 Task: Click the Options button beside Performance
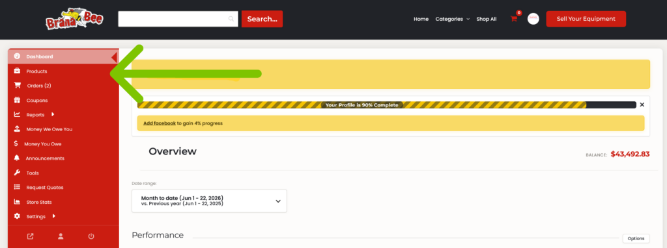(636, 238)
